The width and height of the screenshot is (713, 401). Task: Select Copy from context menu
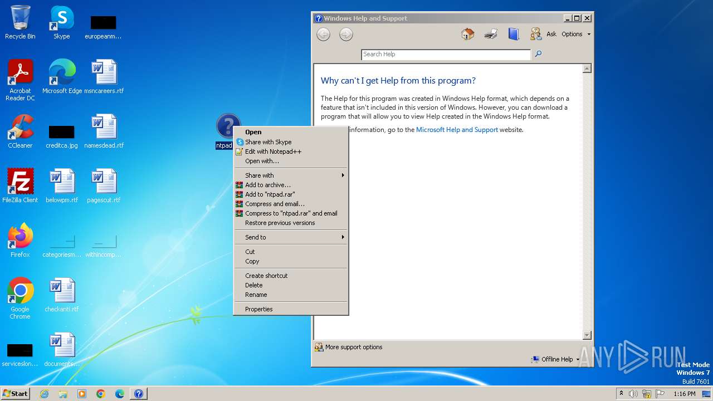point(291,261)
